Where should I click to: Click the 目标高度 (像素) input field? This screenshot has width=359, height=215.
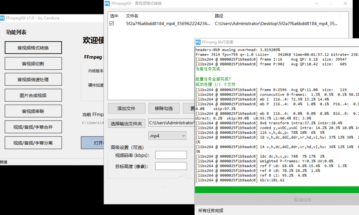(x=171, y=166)
